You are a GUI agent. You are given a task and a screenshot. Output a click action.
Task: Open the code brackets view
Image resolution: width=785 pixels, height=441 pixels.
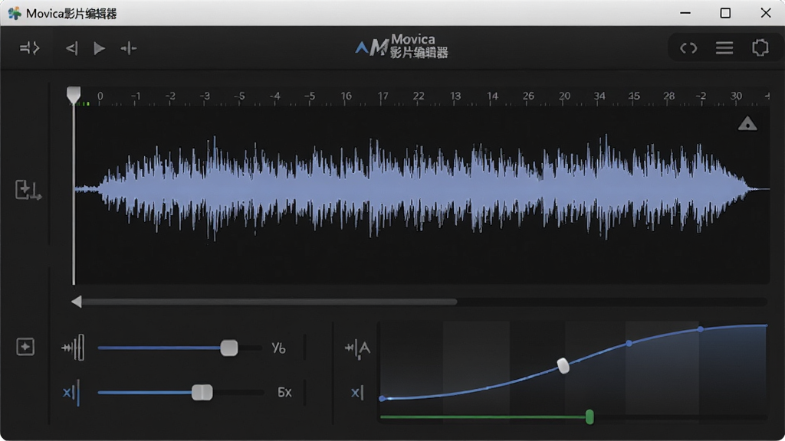click(688, 48)
